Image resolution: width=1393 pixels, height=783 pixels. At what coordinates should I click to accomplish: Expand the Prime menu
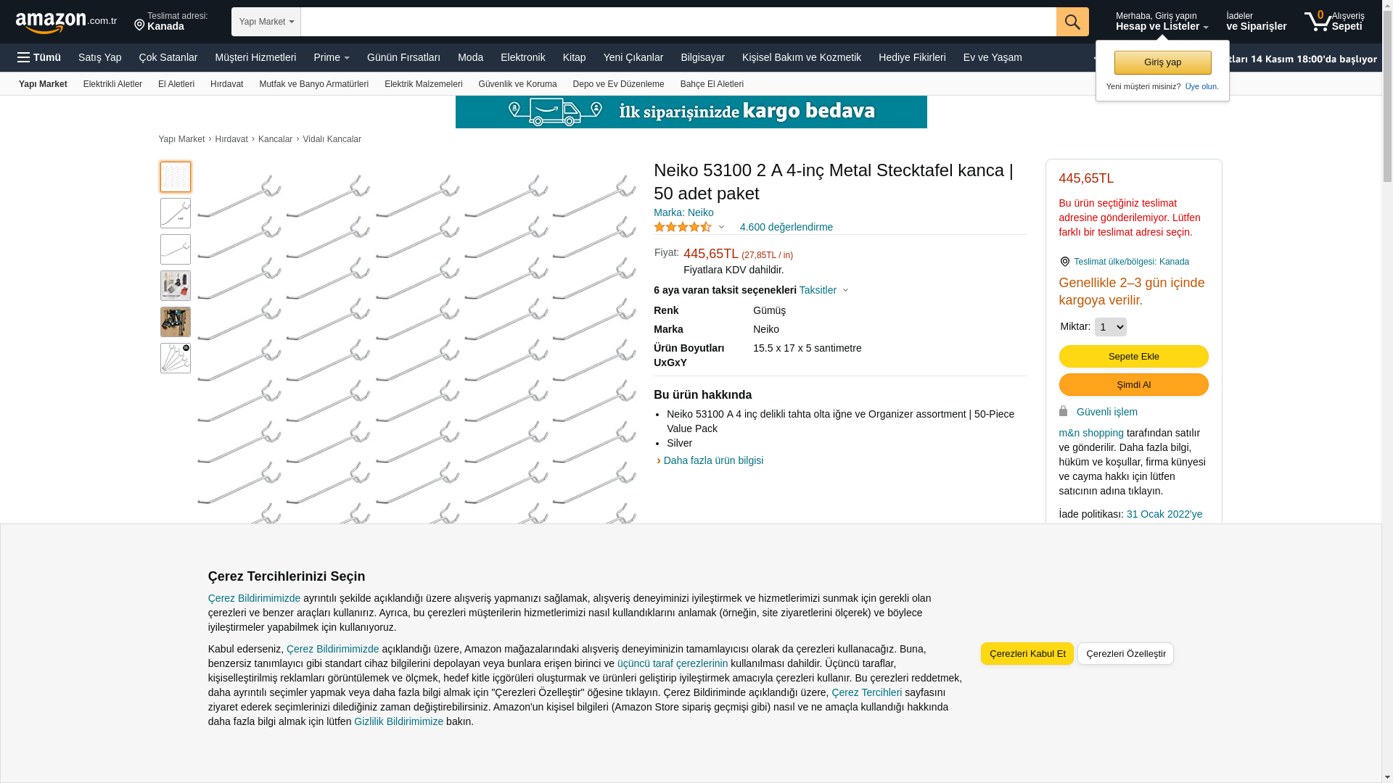pyautogui.click(x=331, y=57)
